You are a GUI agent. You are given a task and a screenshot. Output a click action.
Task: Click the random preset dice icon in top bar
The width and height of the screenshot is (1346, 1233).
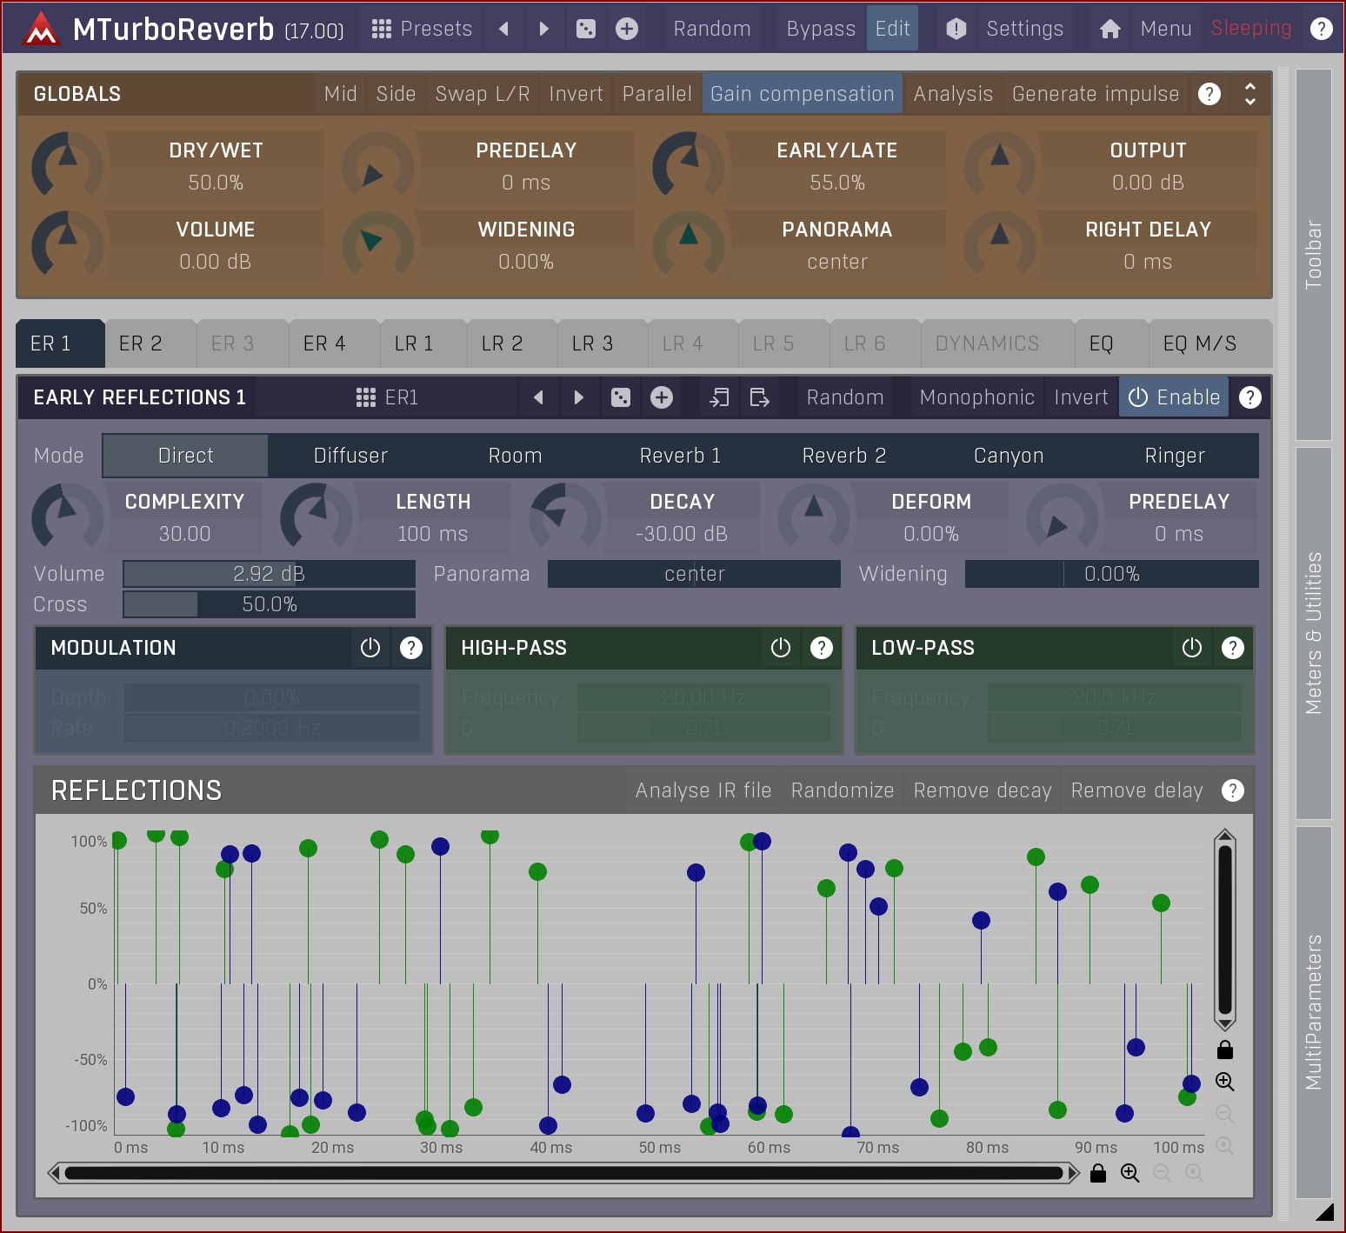[x=586, y=29]
